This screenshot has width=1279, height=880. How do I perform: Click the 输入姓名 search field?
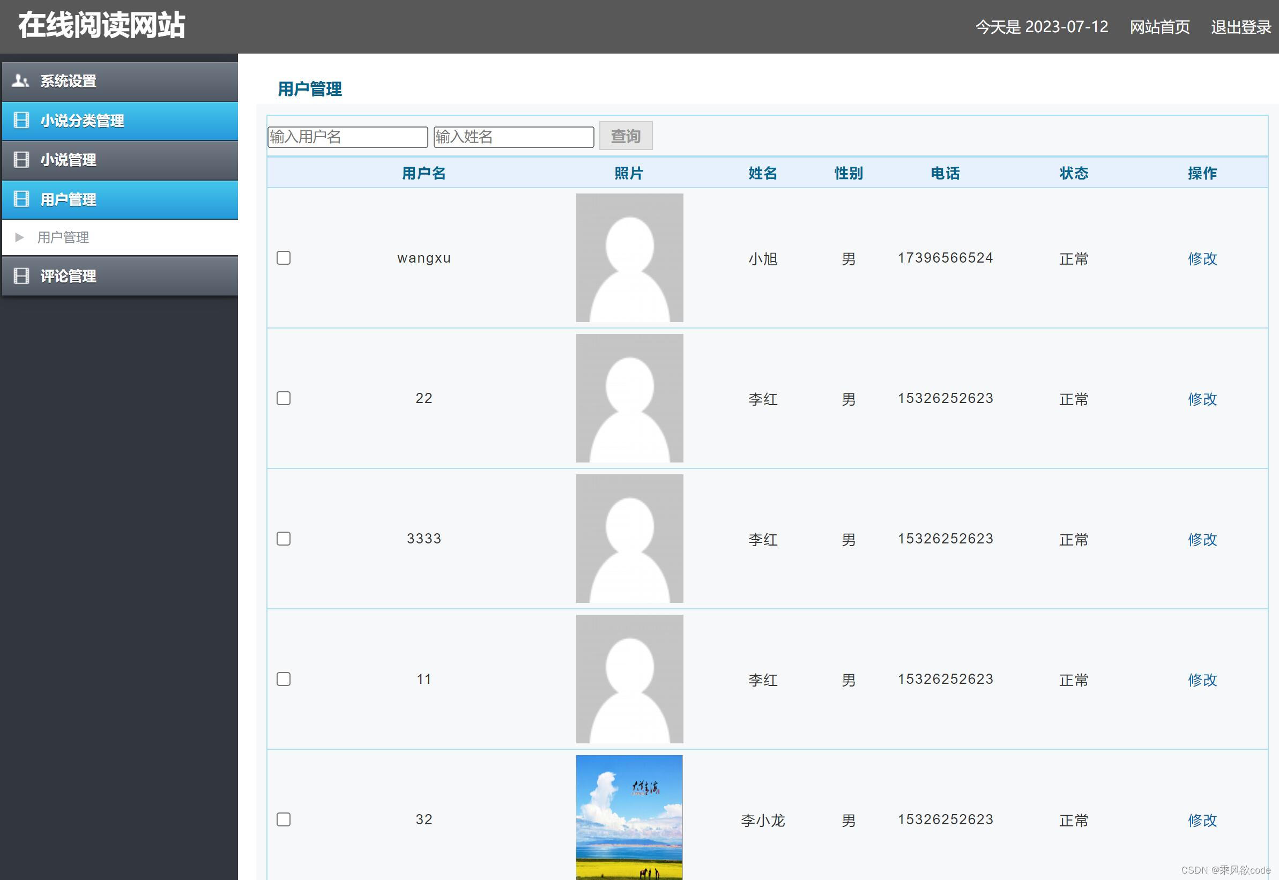[514, 137]
